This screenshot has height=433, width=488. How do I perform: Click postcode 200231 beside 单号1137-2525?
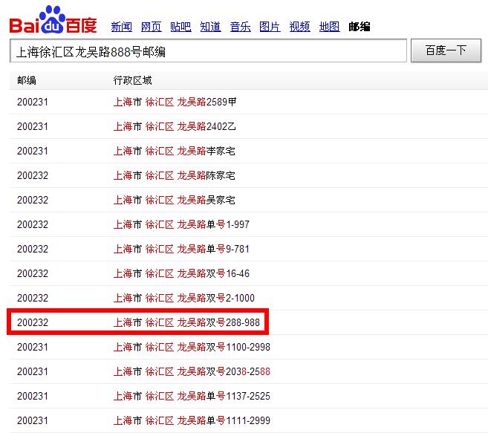click(33, 397)
